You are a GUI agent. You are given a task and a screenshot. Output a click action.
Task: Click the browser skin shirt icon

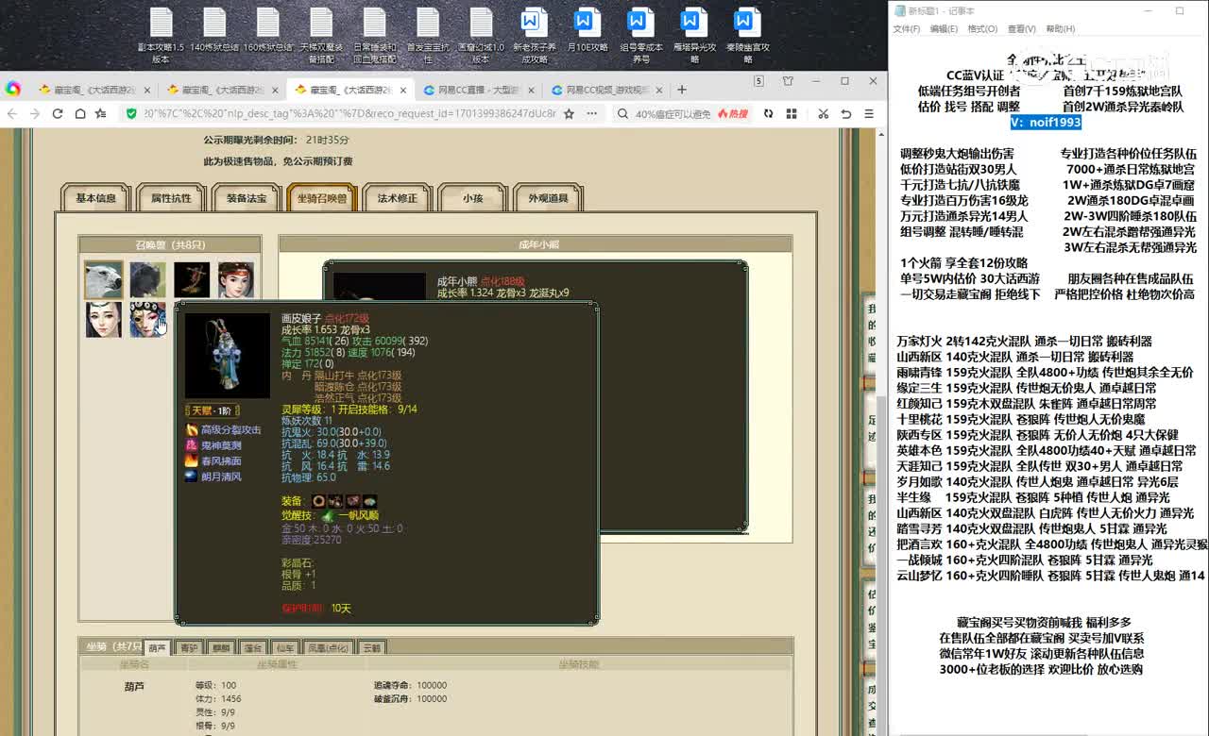(788, 82)
